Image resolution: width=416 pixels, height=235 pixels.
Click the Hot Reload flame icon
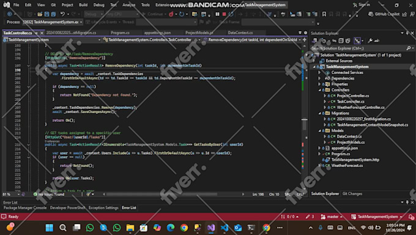[x=171, y=14]
